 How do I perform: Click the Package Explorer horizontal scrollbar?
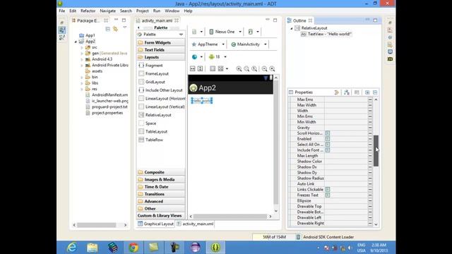click(96, 225)
